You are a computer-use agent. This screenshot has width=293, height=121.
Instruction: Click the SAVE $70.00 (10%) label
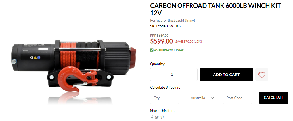pos(189,42)
